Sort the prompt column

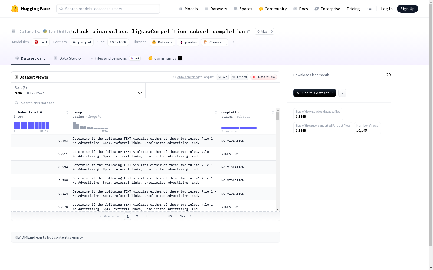[x=216, y=112]
